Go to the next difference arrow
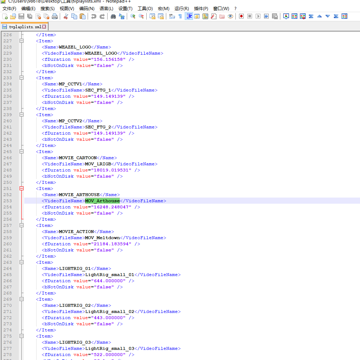 pos(328,16)
